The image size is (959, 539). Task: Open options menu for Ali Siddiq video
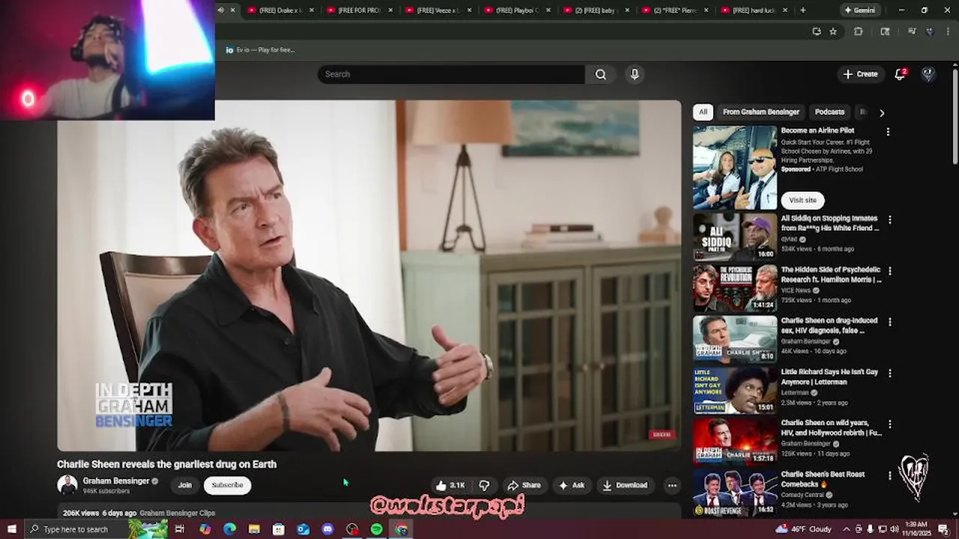890,220
